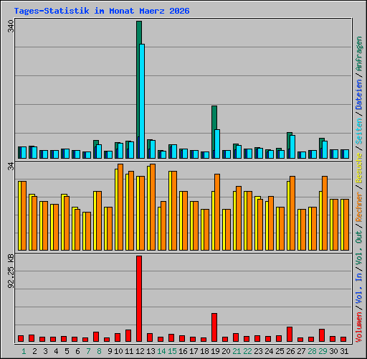Click the day 31 axis label
The height and width of the screenshot is (359, 367).
(x=344, y=351)
